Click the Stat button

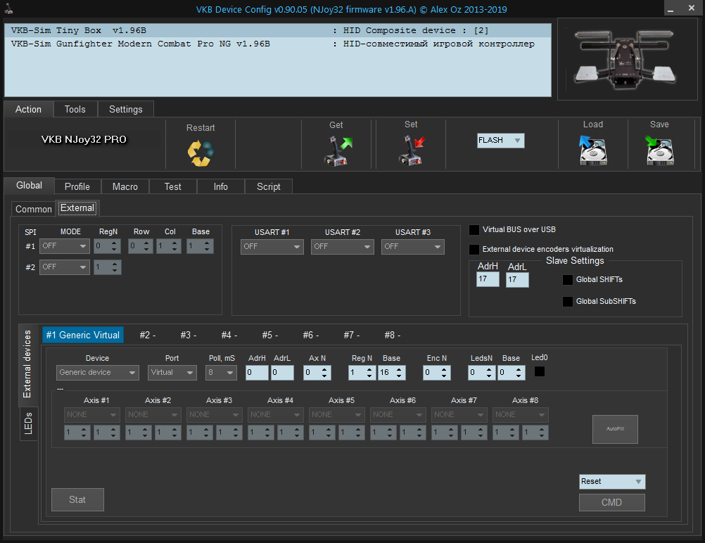(x=77, y=499)
